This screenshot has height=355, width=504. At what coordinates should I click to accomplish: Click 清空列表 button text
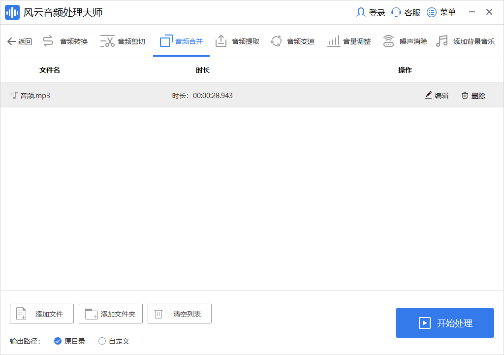click(187, 314)
